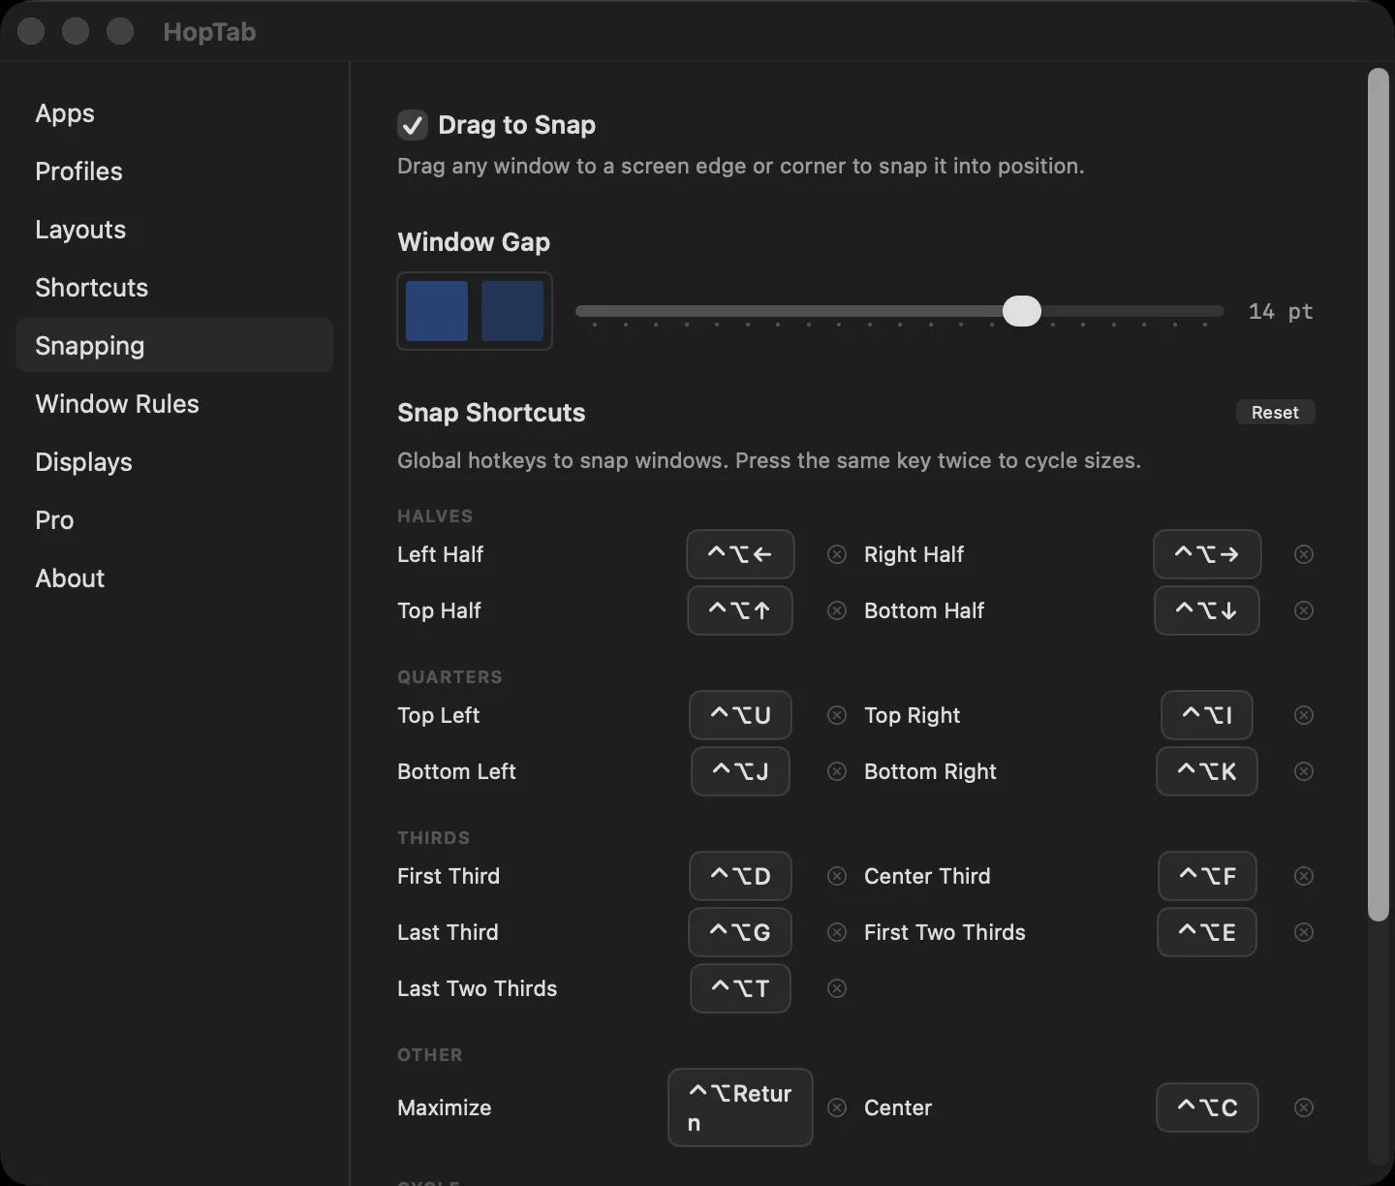Clear the Bottom Right shortcut
The height and width of the screenshot is (1186, 1395).
pyautogui.click(x=1304, y=771)
